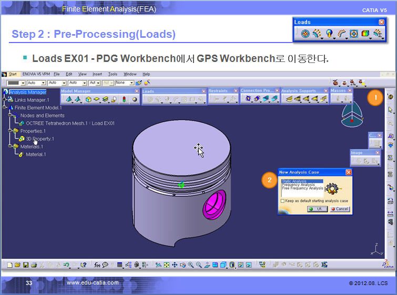Select Free Frequency Analysis option
The height and width of the screenshot is (295, 397).
302,188
